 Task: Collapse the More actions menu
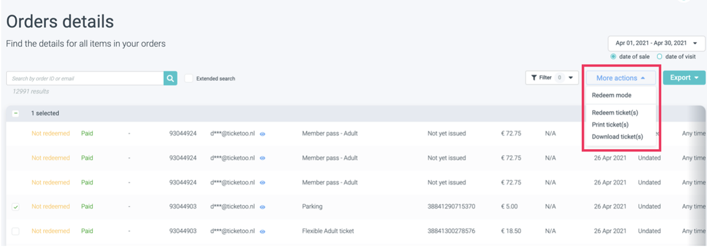point(621,78)
